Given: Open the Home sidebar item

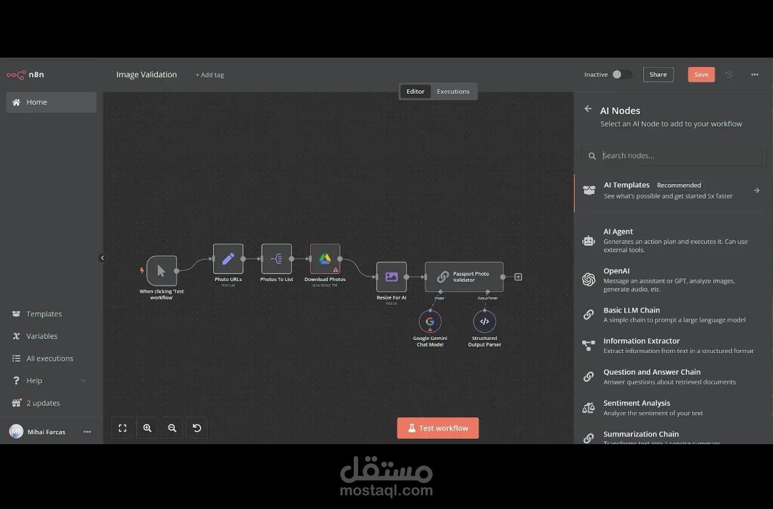Looking at the screenshot, I should click(51, 102).
